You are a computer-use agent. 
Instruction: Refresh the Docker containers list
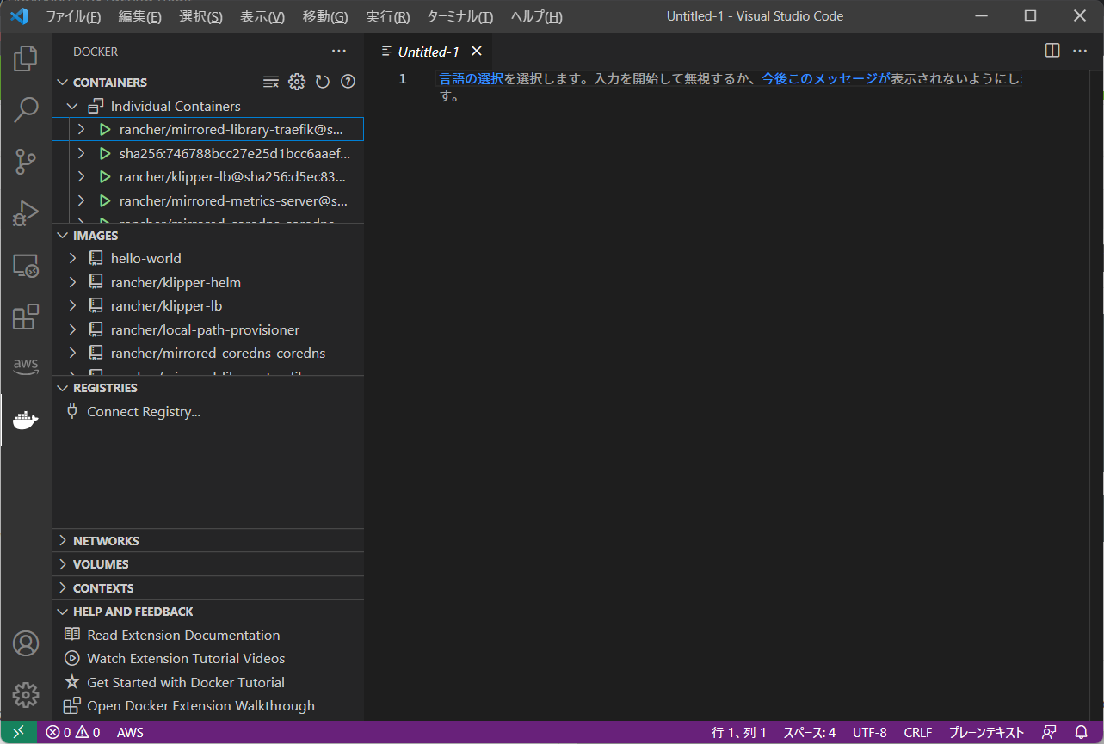click(x=323, y=83)
